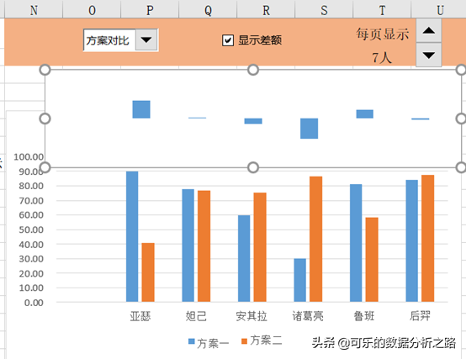Select the orange 鲁班 方案二 bar
466x359 pixels.
(372, 260)
